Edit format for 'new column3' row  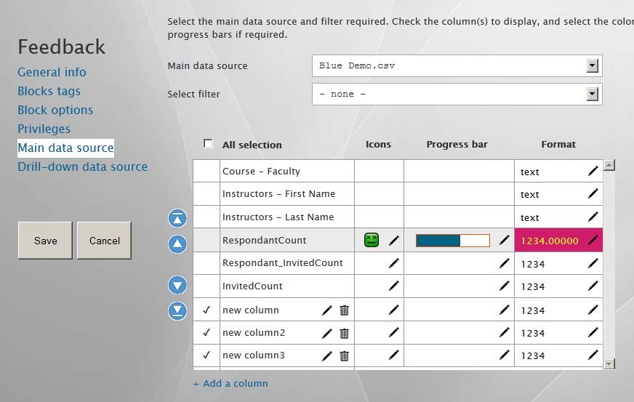click(x=593, y=355)
